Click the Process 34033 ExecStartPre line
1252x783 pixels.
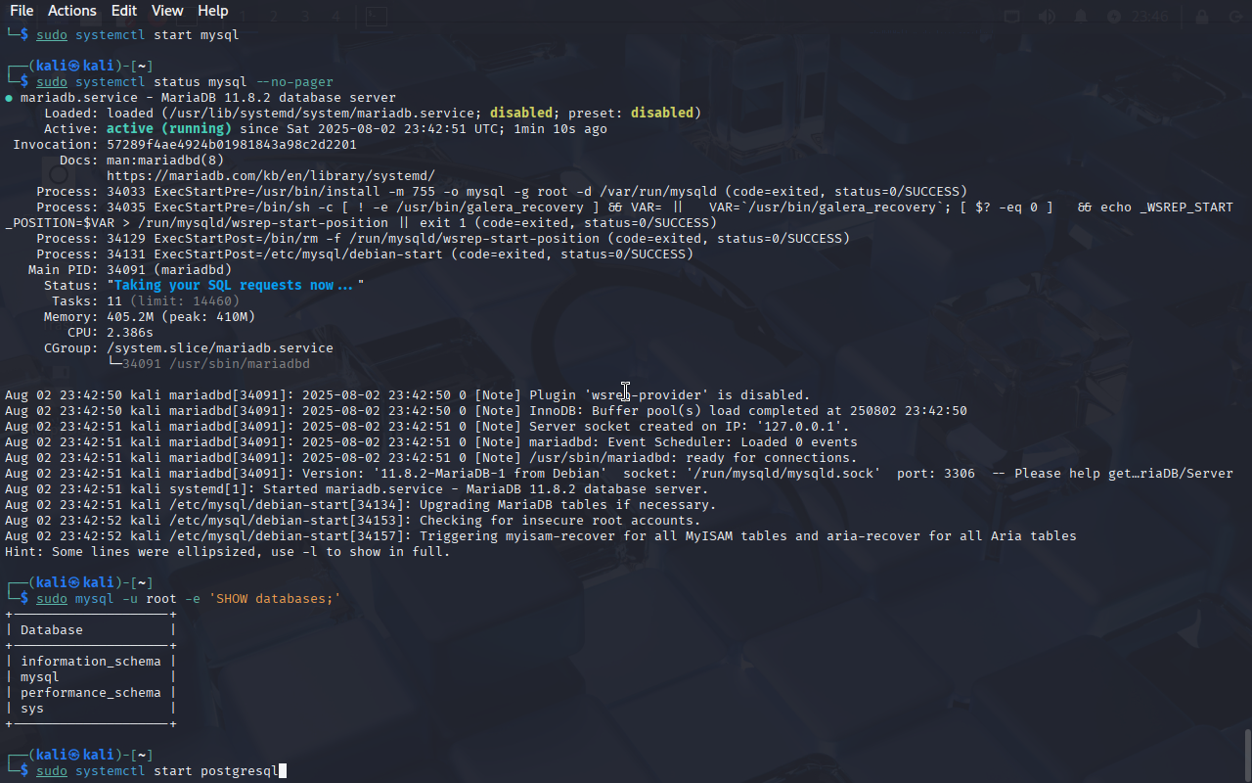(502, 192)
